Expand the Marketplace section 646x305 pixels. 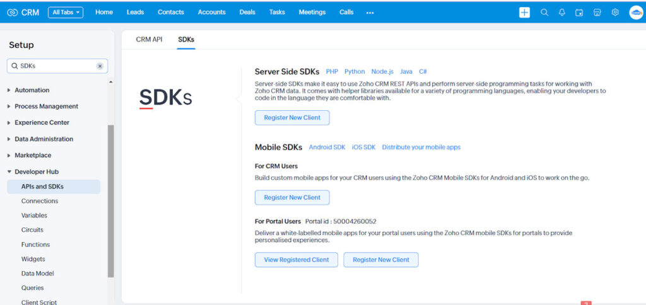click(29, 155)
